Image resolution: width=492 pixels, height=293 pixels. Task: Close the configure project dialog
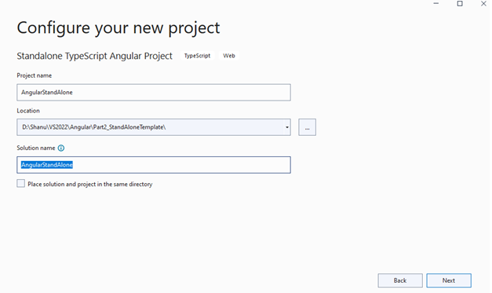tap(483, 4)
